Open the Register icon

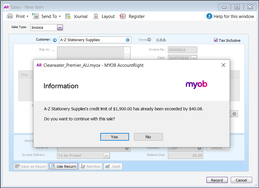tap(123, 16)
